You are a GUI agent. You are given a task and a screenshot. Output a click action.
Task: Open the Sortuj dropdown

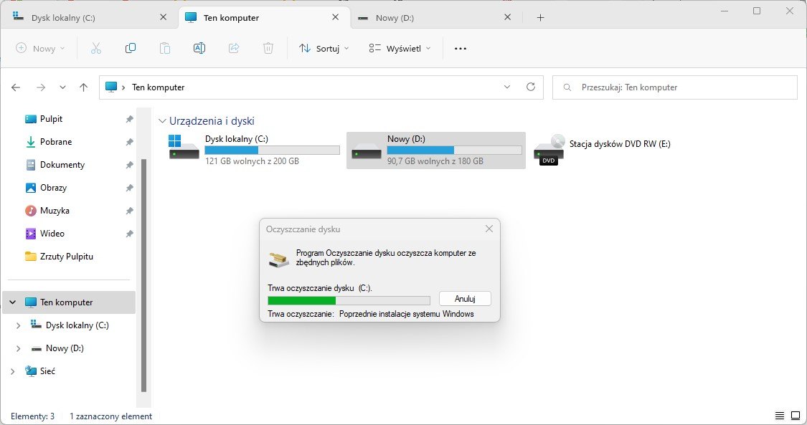click(324, 48)
